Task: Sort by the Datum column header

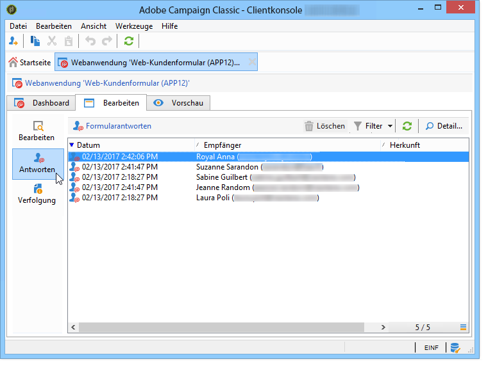Action: coord(131,145)
